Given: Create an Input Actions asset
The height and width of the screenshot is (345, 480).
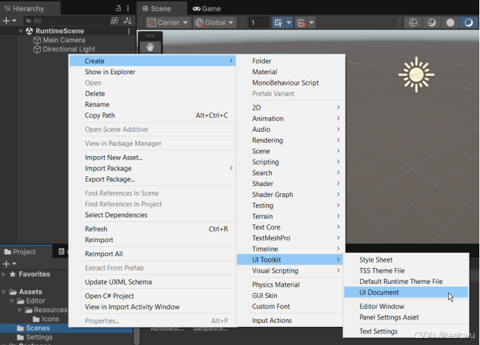Looking at the screenshot, I should tap(290, 321).
